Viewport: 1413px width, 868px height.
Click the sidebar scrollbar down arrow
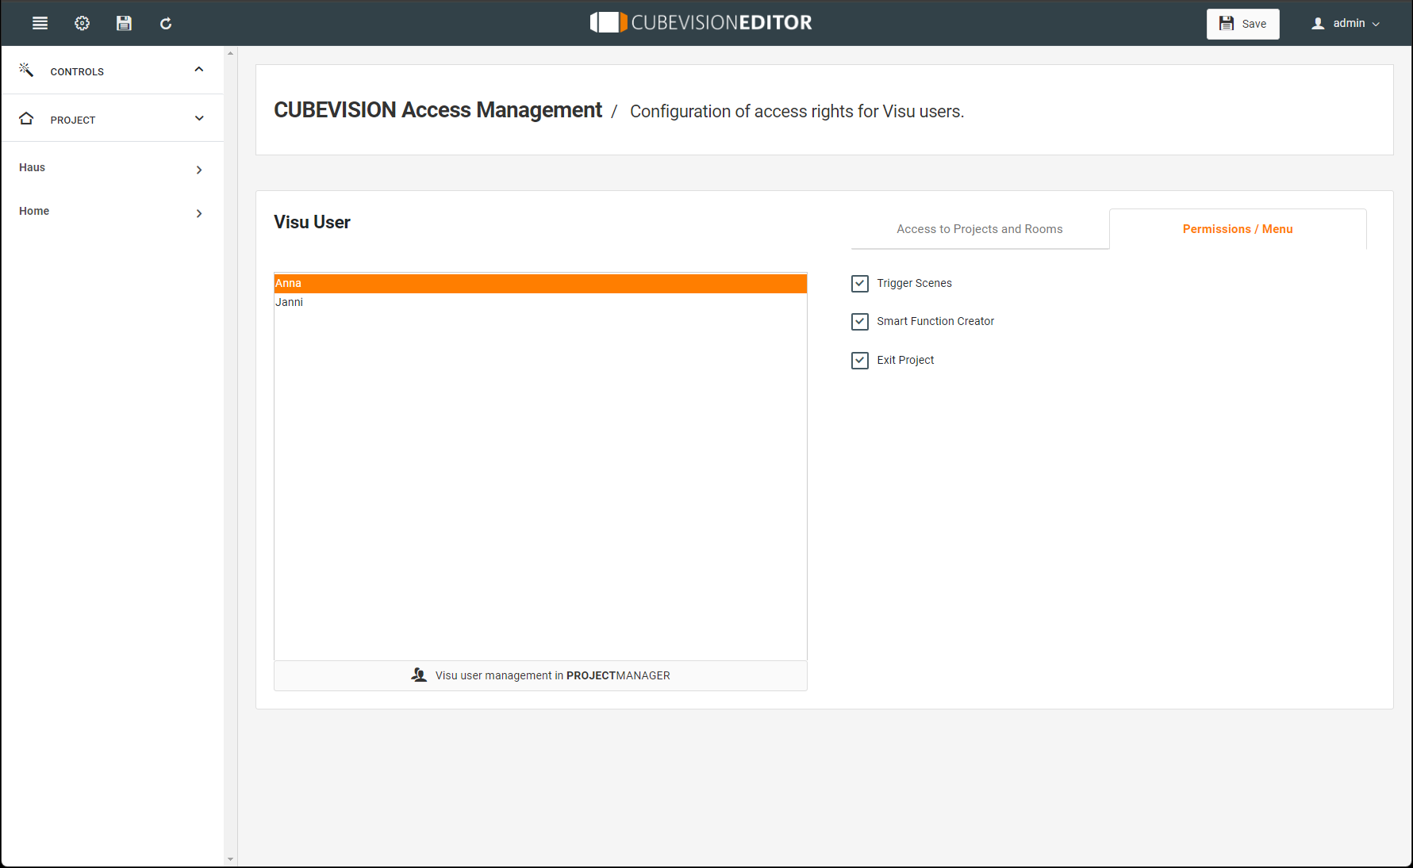click(231, 859)
